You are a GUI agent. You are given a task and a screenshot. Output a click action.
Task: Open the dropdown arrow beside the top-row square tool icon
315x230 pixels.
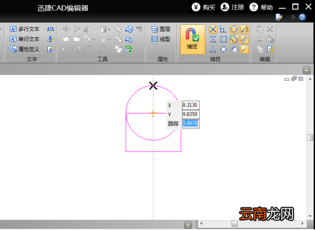109,30
